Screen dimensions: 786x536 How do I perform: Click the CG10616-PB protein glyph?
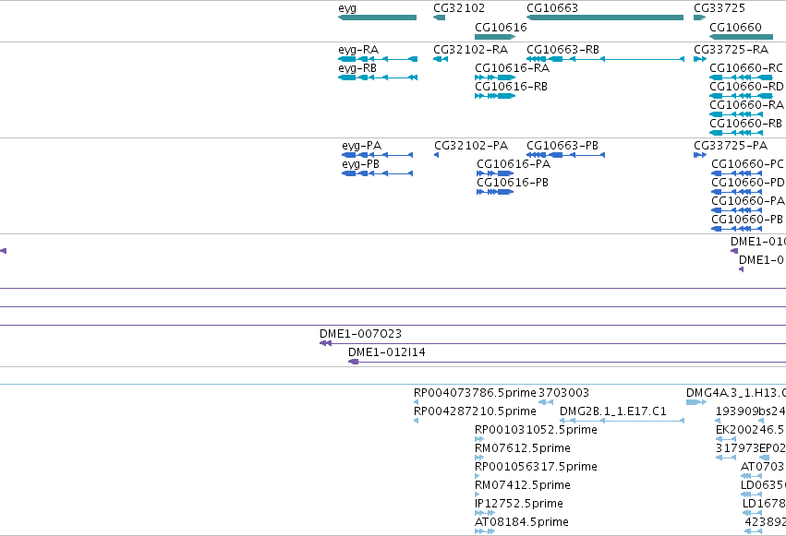(x=495, y=192)
